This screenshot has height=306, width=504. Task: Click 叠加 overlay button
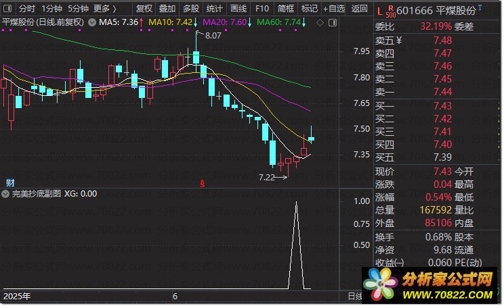(167, 9)
